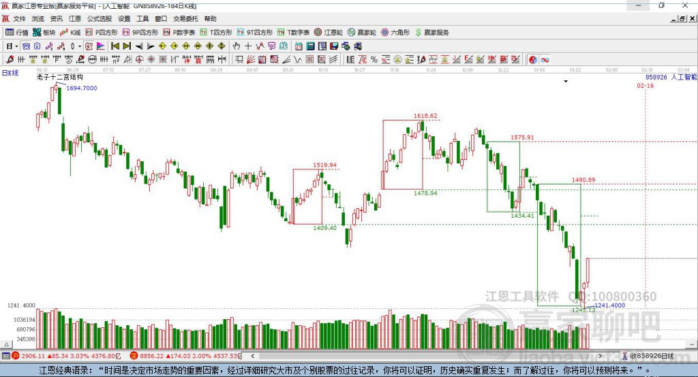698x377 pixels.
Task: Select the circled 金 golden ratio tool
Action: tap(397, 59)
